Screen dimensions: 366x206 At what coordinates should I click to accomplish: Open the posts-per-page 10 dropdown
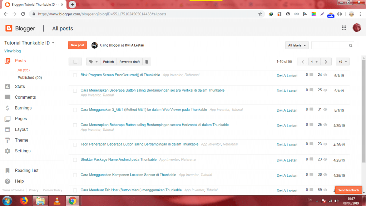tap(343, 62)
